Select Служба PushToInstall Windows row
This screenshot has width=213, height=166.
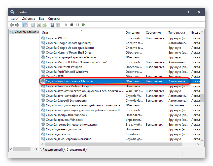120,72
